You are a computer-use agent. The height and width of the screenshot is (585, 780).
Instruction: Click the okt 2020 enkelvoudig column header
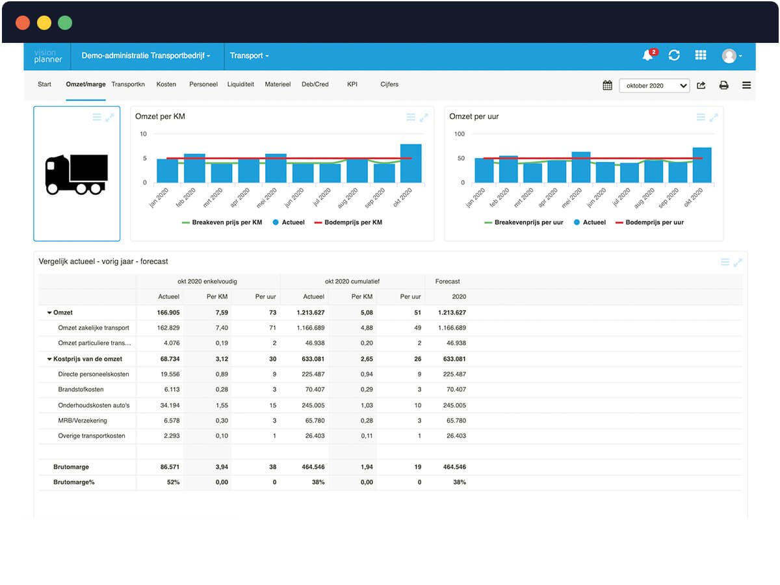pyautogui.click(x=208, y=281)
